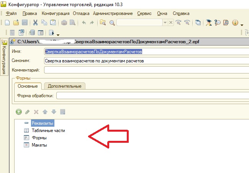The image size is (249, 173).
Task: Open the Сервис menu
Action: 144,13
